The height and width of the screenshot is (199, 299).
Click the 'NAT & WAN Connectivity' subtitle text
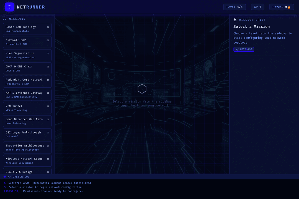point(21,97)
